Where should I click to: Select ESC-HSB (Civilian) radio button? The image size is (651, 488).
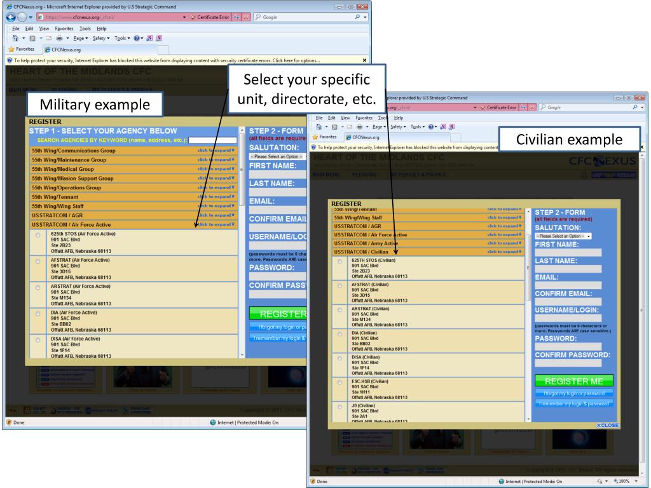[339, 382]
